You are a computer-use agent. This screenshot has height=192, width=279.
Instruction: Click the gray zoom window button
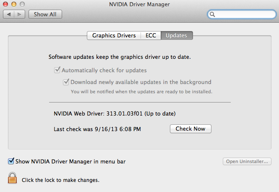22,4
